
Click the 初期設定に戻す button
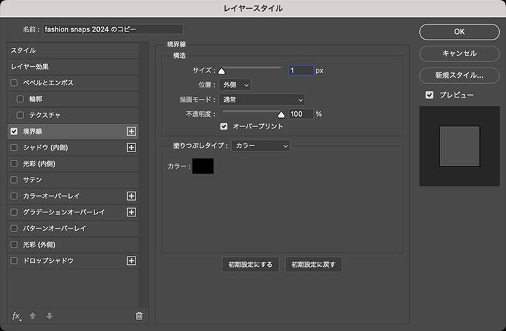[313, 265]
